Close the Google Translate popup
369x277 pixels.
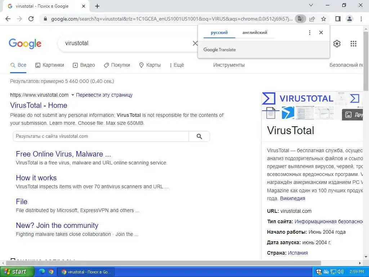321,32
